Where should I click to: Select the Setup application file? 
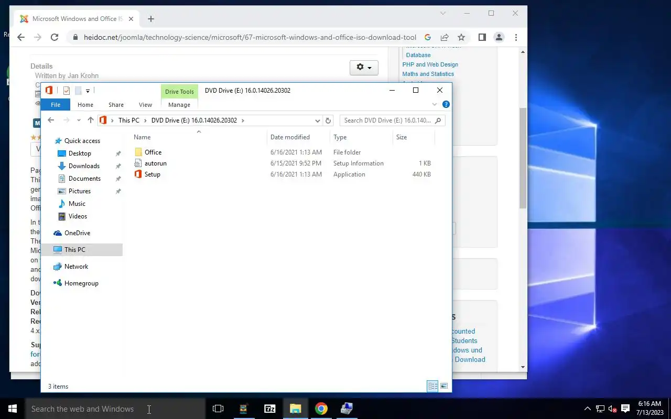coord(152,174)
